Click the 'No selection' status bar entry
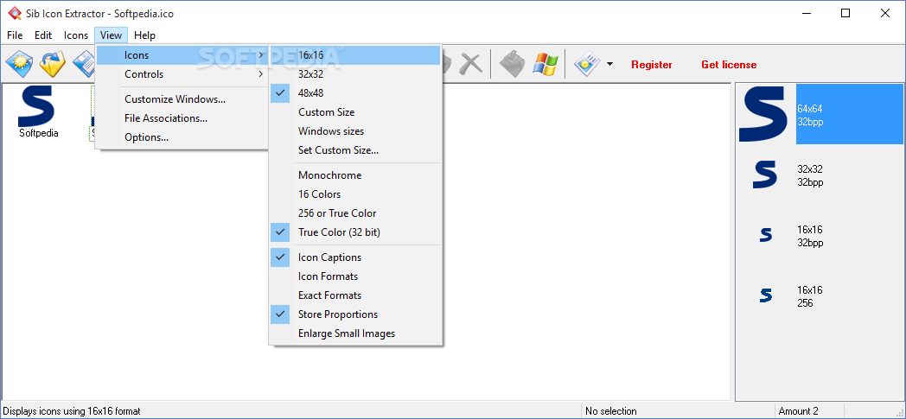 point(610,411)
